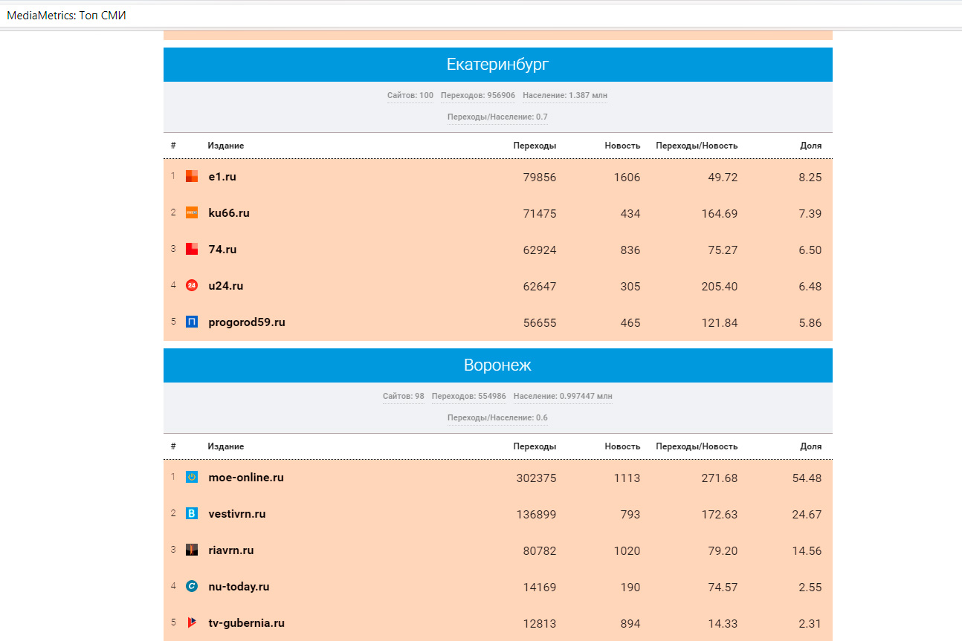Screen dimensions: 962x641
Task: Open the progorod59.ru link
Action: (x=247, y=322)
